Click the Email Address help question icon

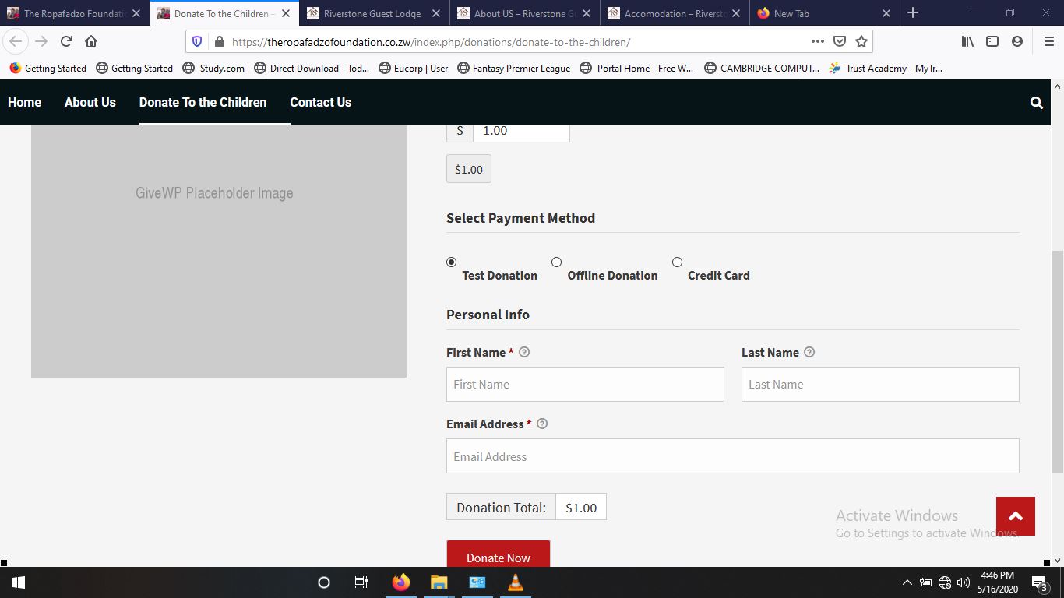(542, 424)
